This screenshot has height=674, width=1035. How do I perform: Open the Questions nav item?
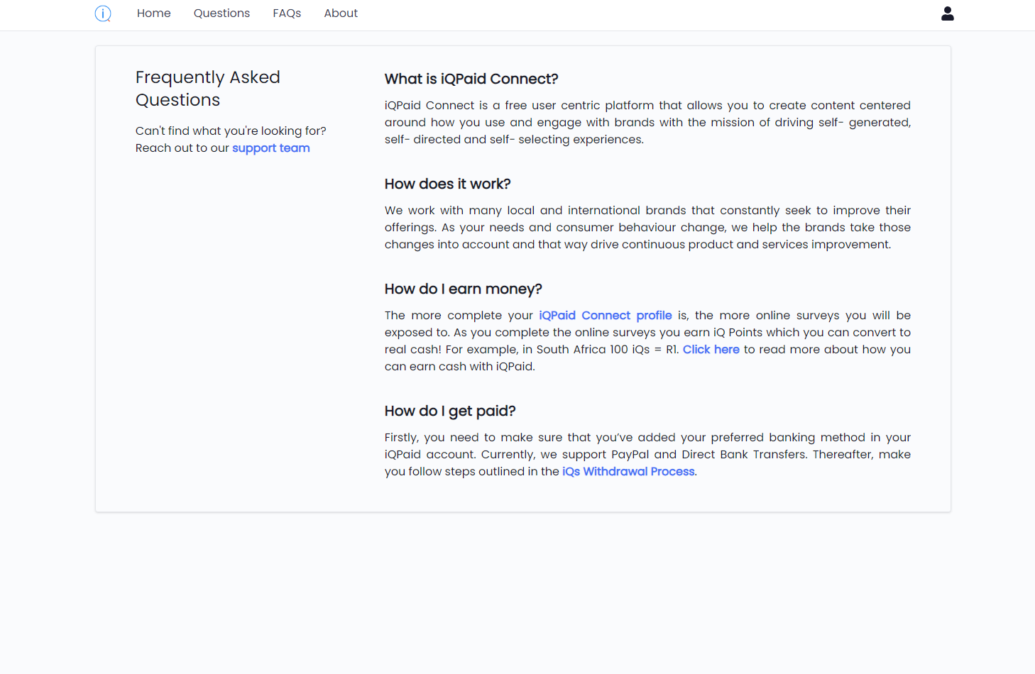[x=221, y=13]
